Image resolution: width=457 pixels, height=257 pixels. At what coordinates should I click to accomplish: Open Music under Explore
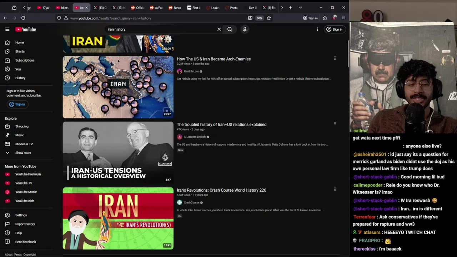coord(20,135)
